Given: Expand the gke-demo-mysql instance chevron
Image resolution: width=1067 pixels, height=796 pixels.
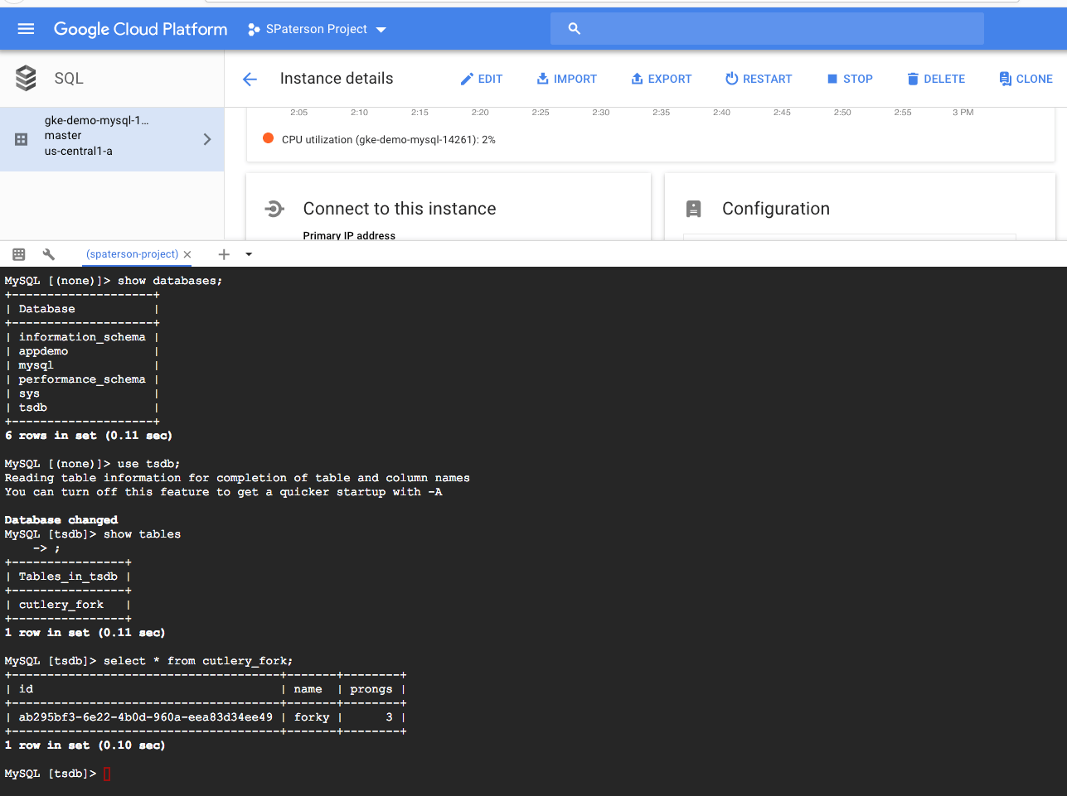Looking at the screenshot, I should pyautogui.click(x=208, y=138).
